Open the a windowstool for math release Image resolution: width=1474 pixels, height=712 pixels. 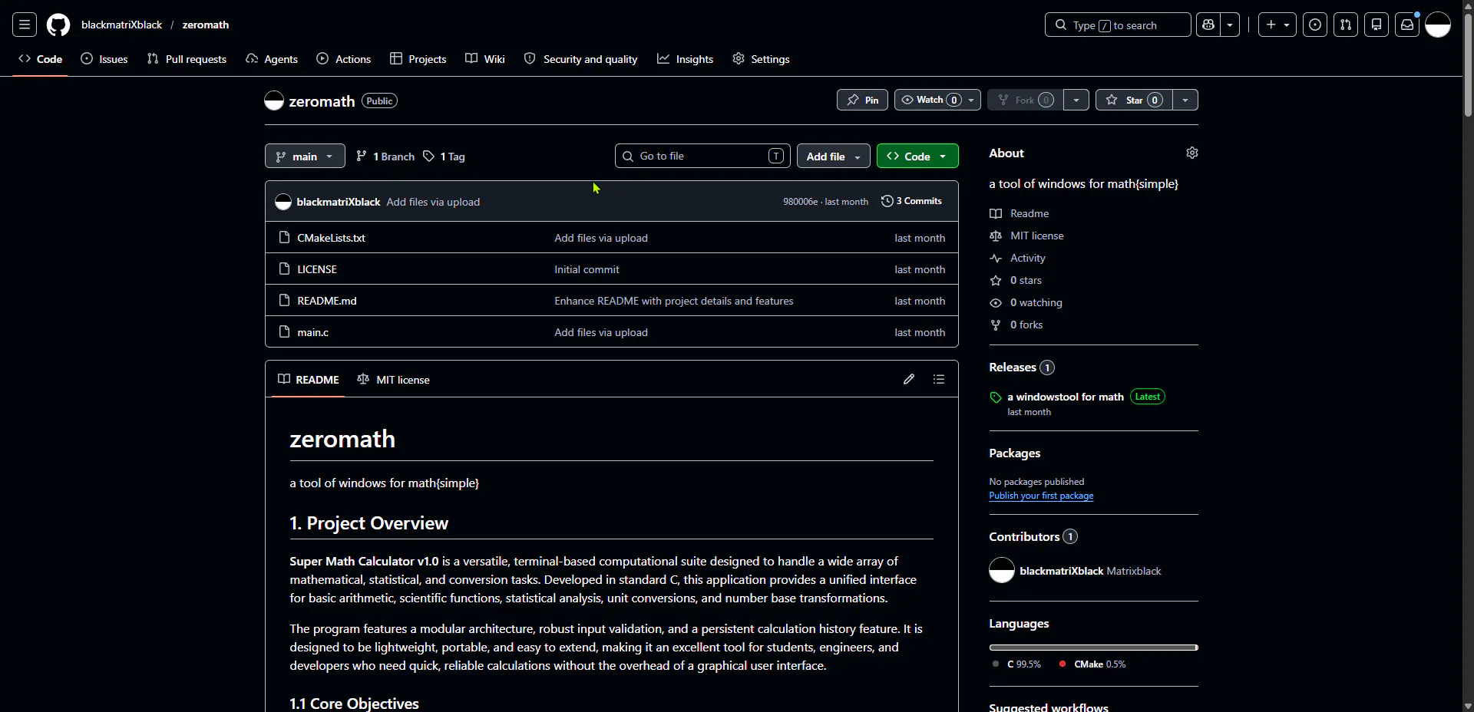pyautogui.click(x=1066, y=397)
